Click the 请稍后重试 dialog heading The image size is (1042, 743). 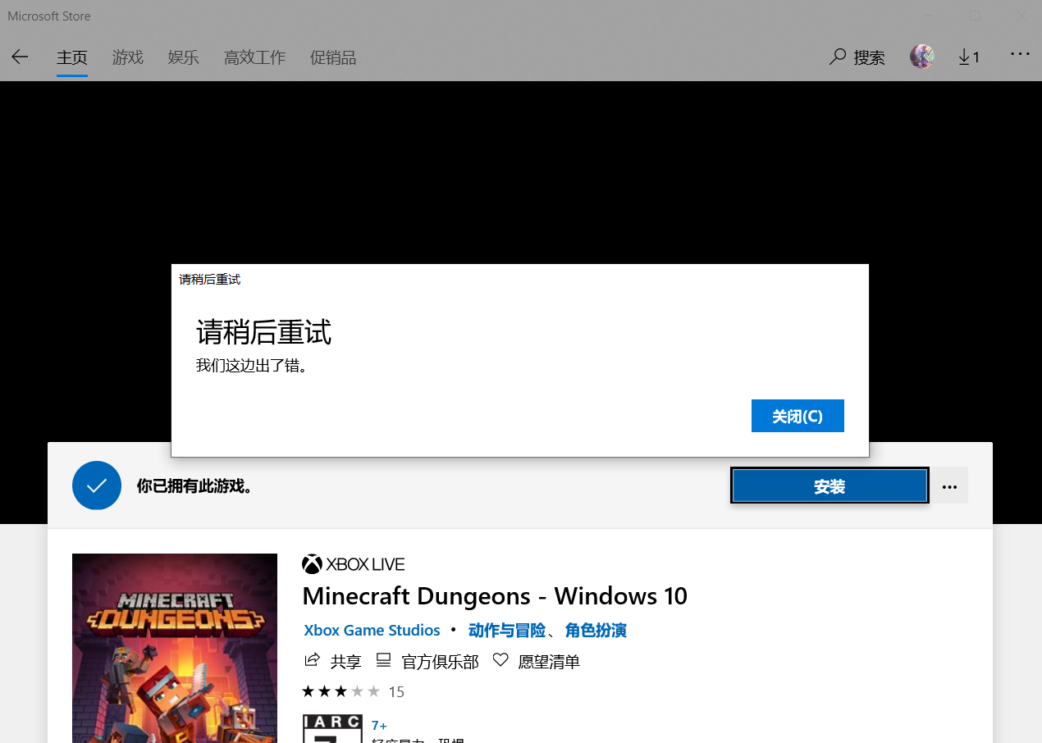coord(263,332)
